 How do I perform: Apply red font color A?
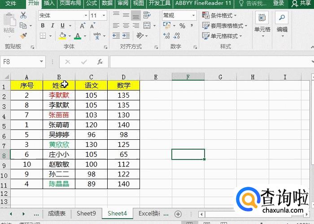(x=78, y=36)
